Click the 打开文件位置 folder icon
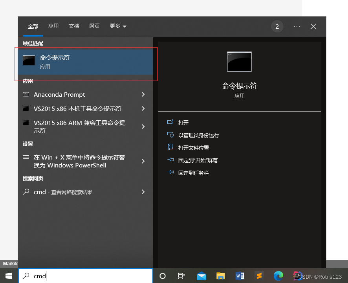 [x=170, y=147]
